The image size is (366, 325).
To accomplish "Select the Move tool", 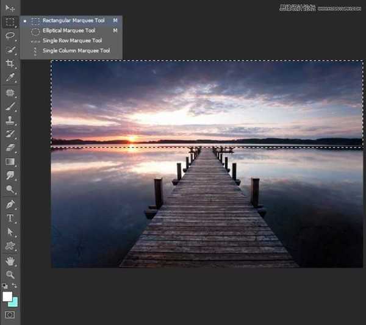I will pyautogui.click(x=10, y=7).
